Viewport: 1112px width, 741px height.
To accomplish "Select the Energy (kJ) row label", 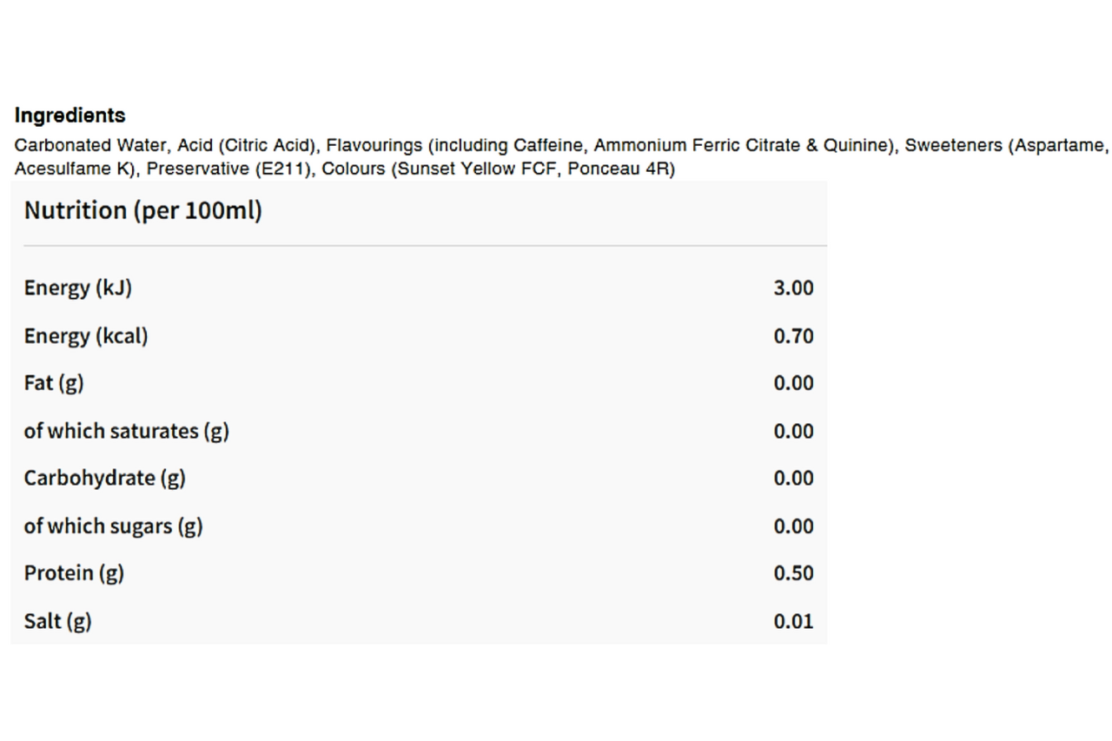I will click(x=77, y=288).
